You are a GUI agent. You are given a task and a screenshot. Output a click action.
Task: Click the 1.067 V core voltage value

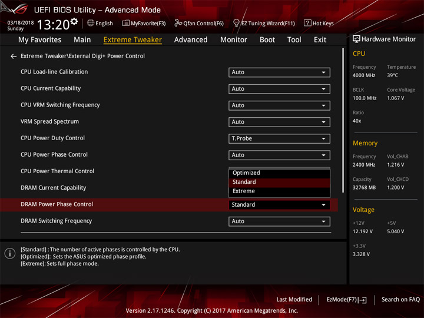[x=396, y=98]
